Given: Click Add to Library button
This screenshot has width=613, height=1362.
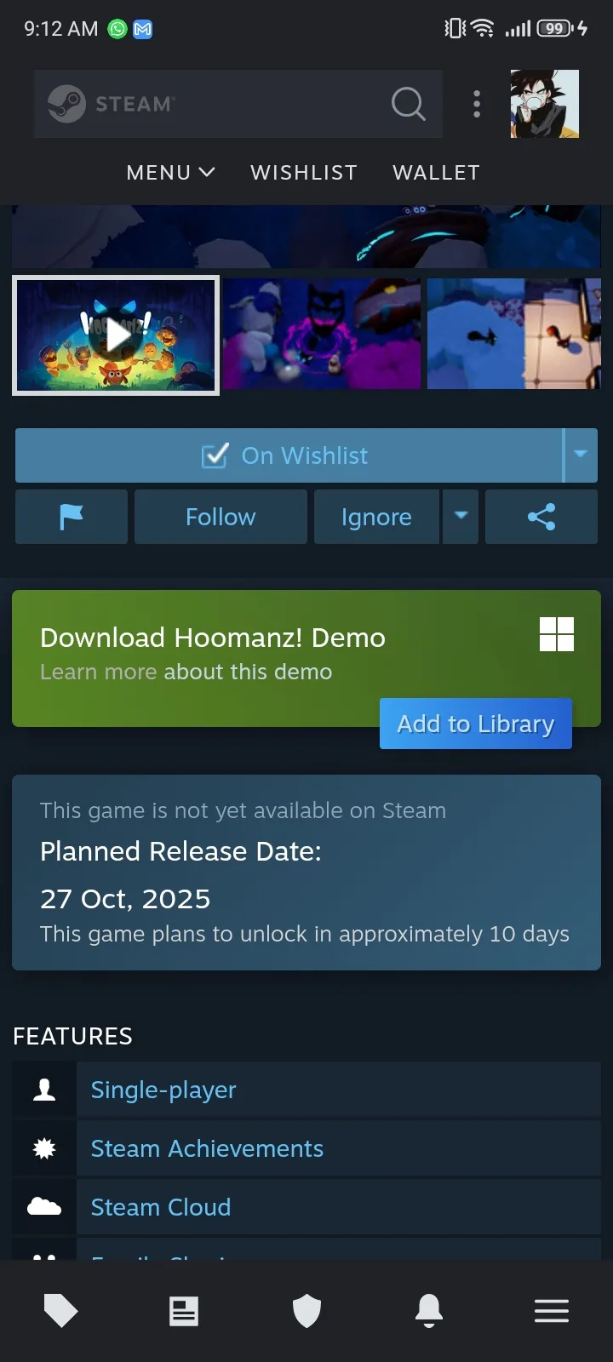Looking at the screenshot, I should (476, 724).
